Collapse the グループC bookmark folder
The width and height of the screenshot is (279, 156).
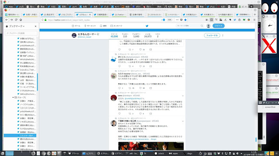click(x=13, y=97)
